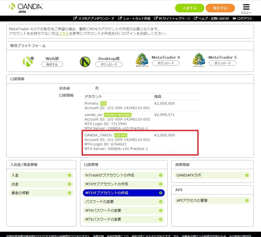Click the oanda_ea account name

point(93,115)
